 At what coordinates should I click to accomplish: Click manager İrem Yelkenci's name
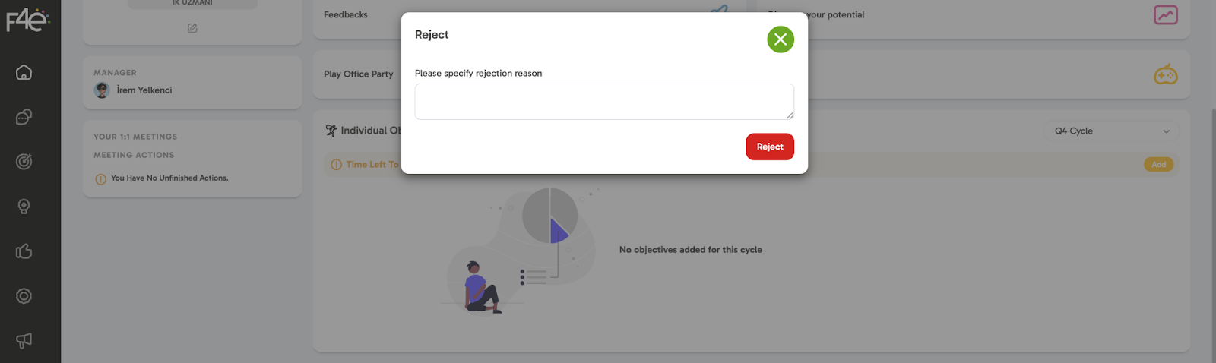point(144,90)
